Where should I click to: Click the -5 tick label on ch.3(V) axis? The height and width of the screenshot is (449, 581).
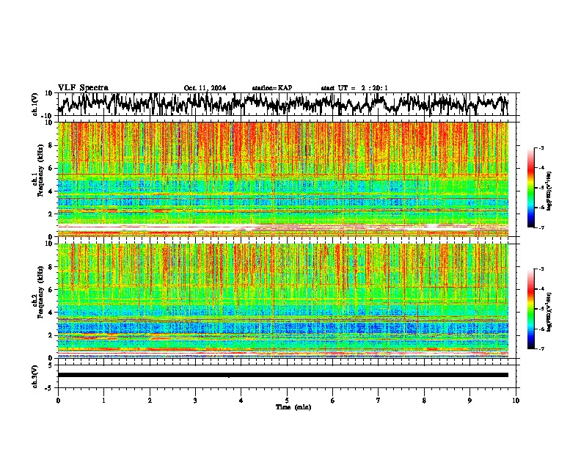click(50, 388)
